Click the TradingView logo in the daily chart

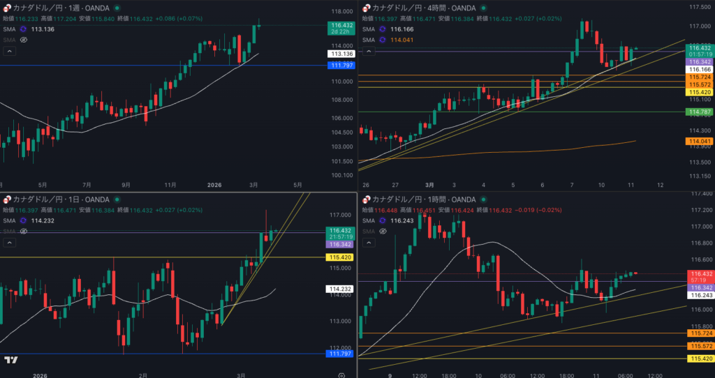point(10,360)
